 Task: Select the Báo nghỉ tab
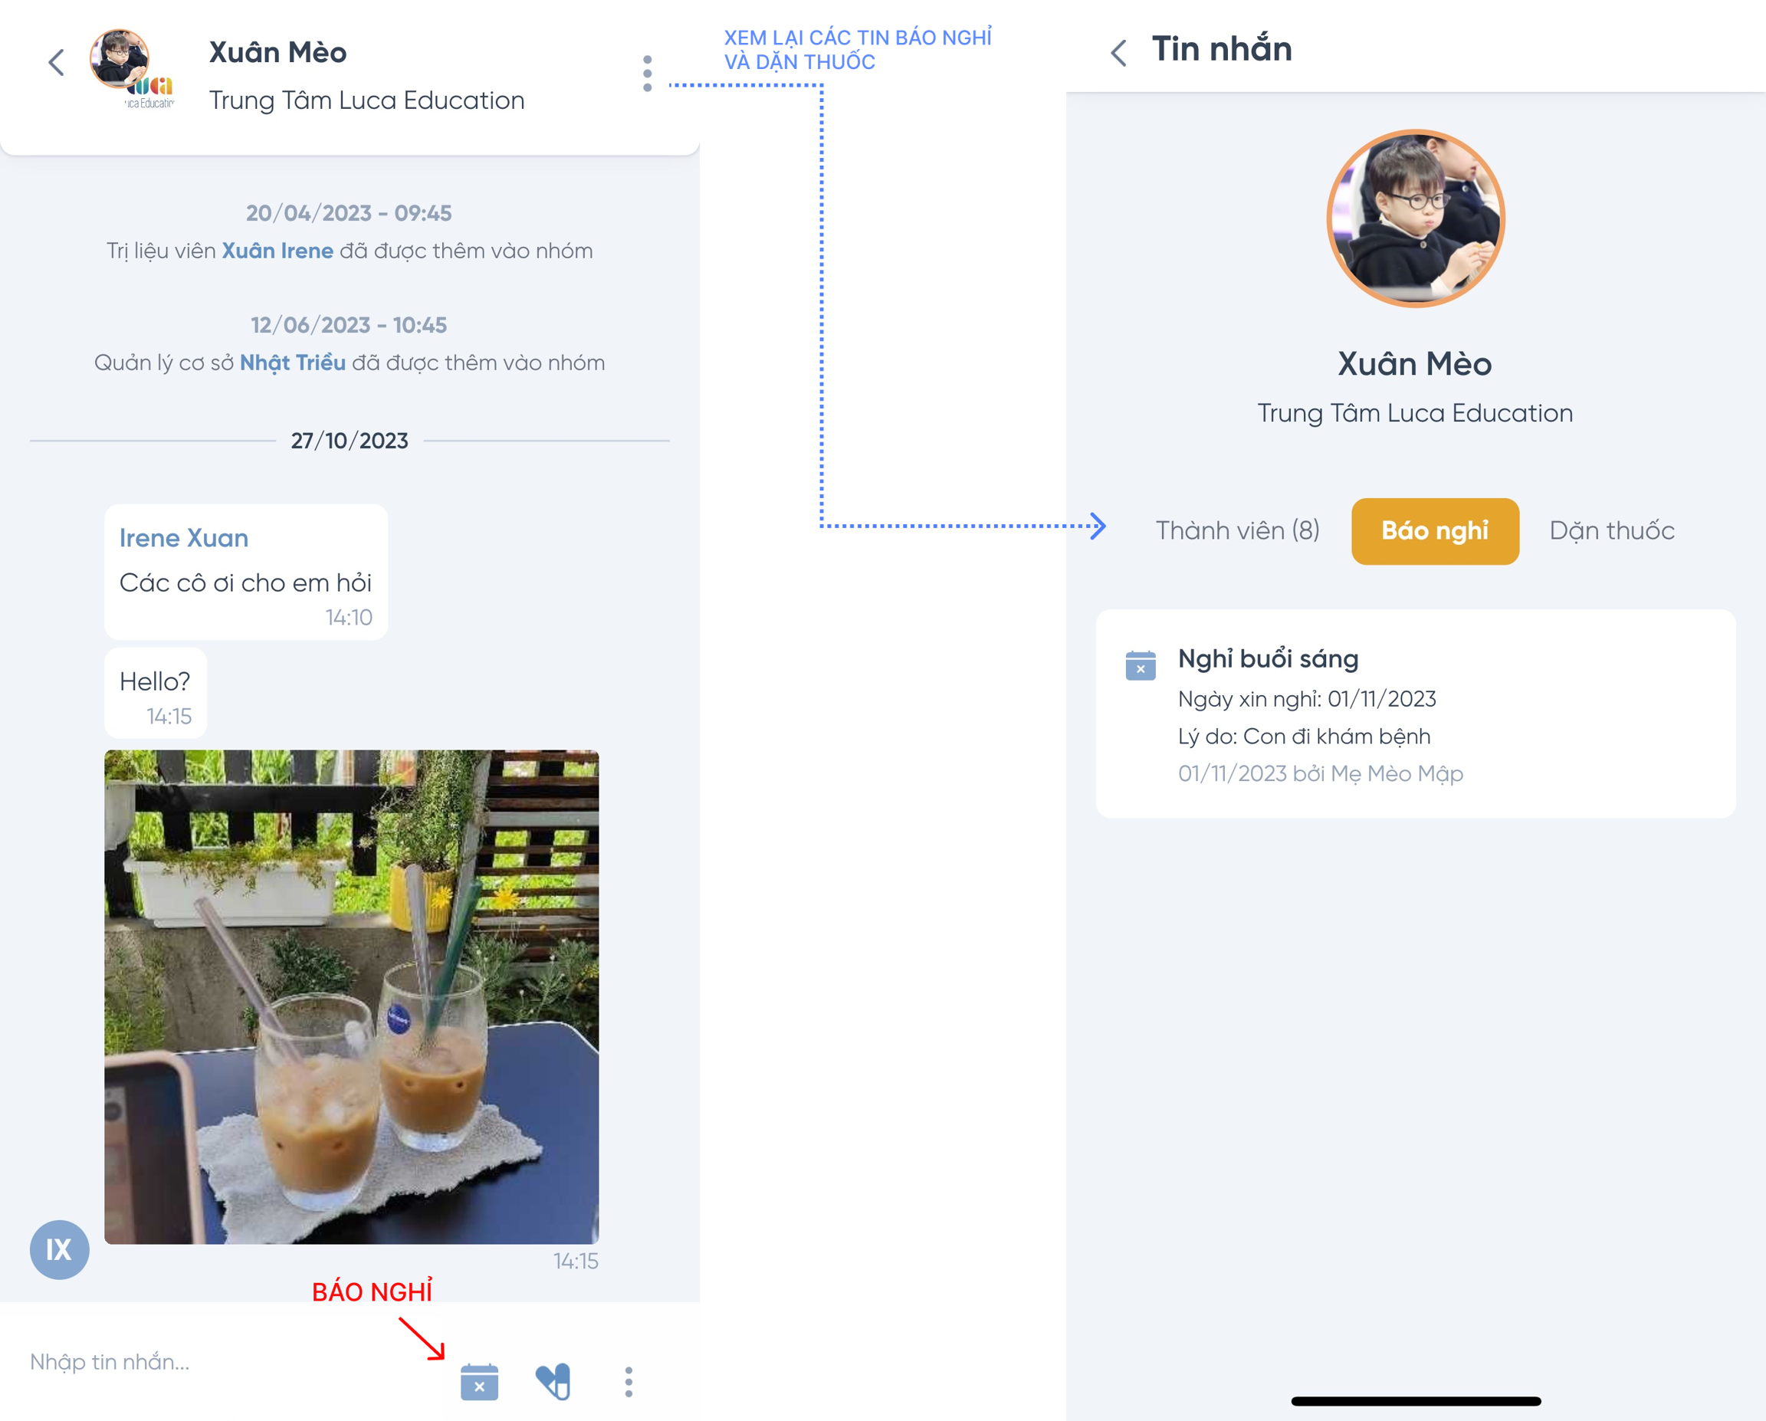(1435, 530)
